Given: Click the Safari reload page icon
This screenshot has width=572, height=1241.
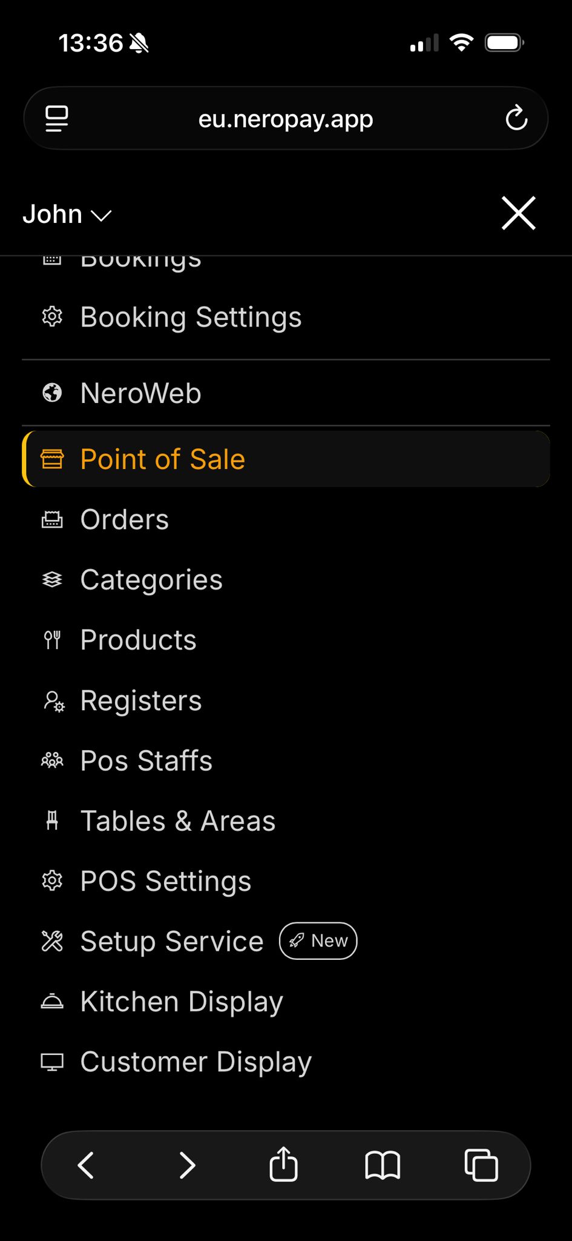Looking at the screenshot, I should coord(516,118).
